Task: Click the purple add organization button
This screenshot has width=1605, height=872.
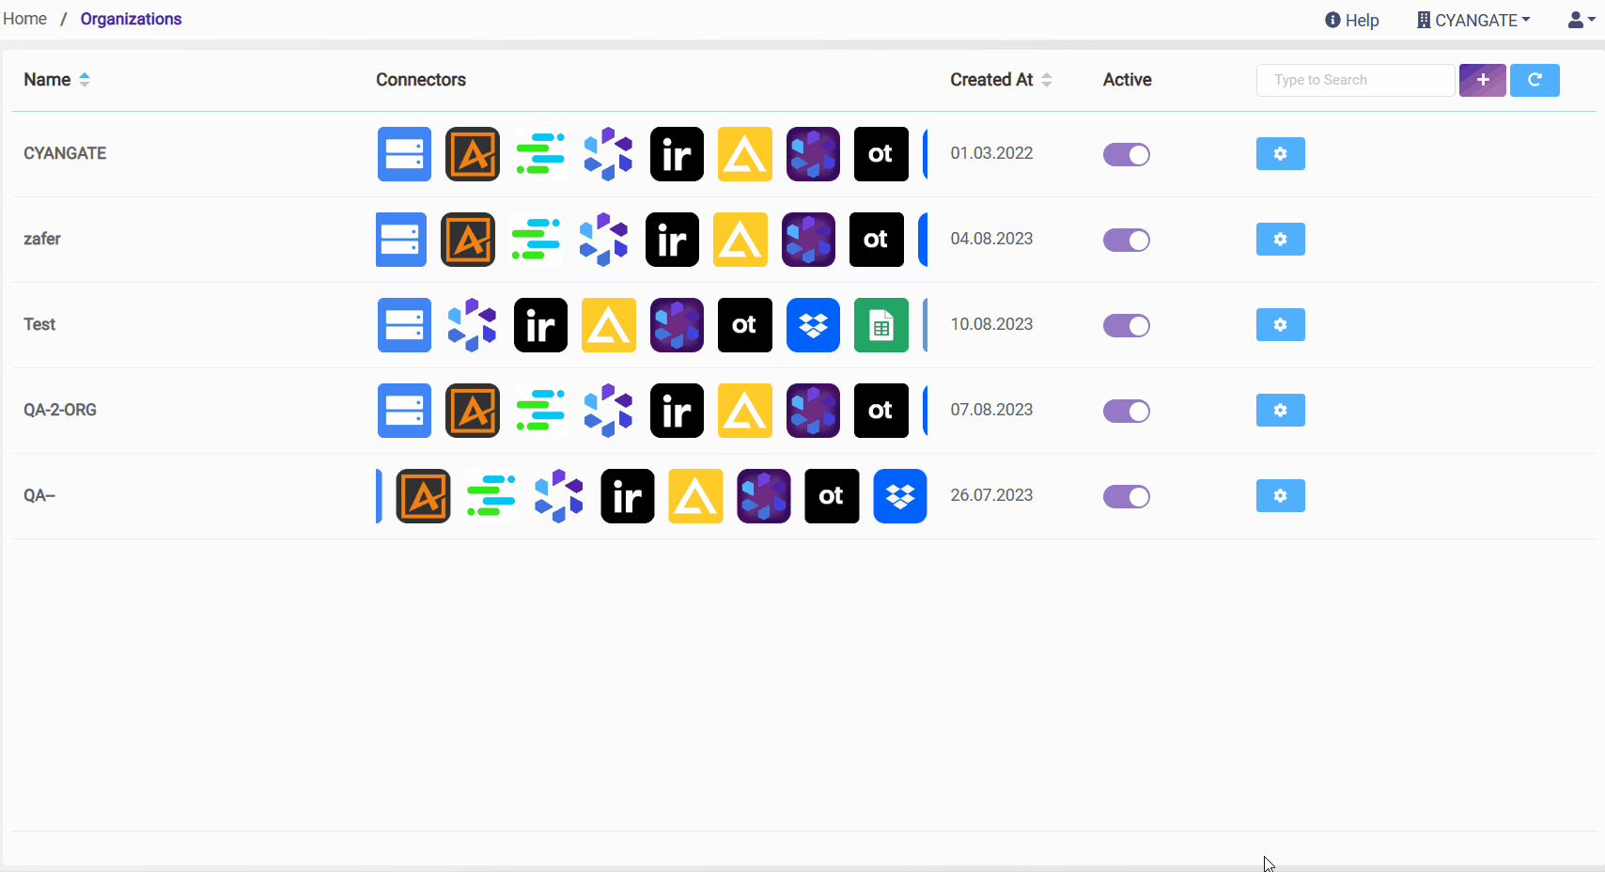Action: [1482, 80]
